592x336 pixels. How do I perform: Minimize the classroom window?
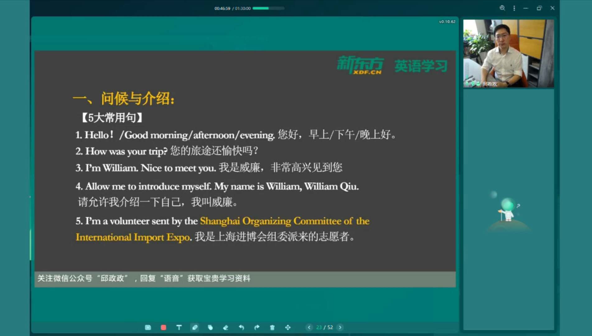(x=526, y=8)
